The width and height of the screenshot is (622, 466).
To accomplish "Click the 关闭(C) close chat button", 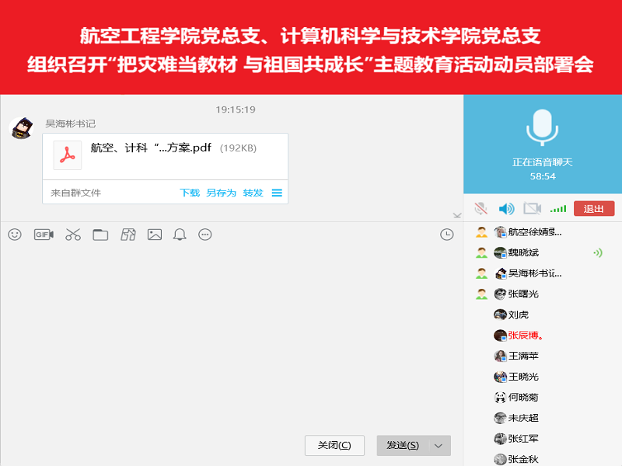I will click(x=334, y=446).
